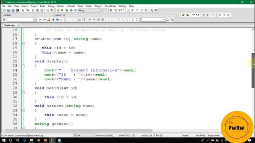The width and height of the screenshot is (255, 143).
Task: Click line number 22 in margin
Action: [15, 61]
